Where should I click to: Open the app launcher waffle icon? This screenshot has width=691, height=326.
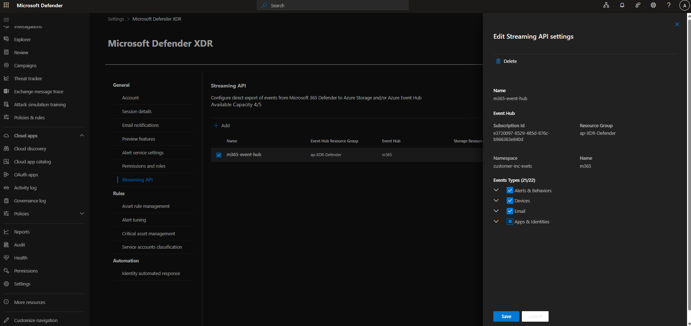pos(6,5)
